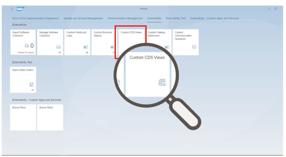
Task: Click gear icon on Custom Communication Scenarios tile
Action: (194, 47)
